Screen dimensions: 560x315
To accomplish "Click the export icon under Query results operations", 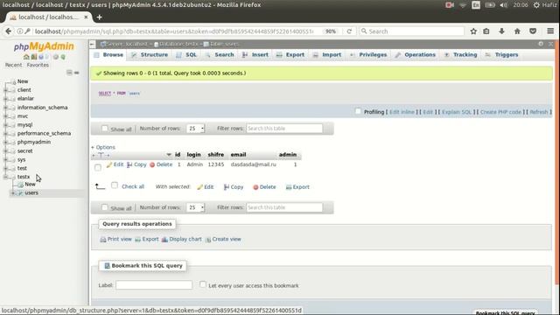I will [x=138, y=239].
